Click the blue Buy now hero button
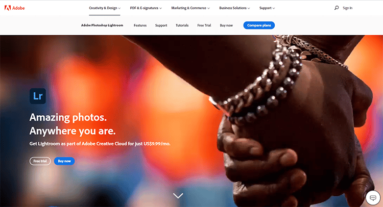This screenshot has height=207, width=383. coord(64,161)
